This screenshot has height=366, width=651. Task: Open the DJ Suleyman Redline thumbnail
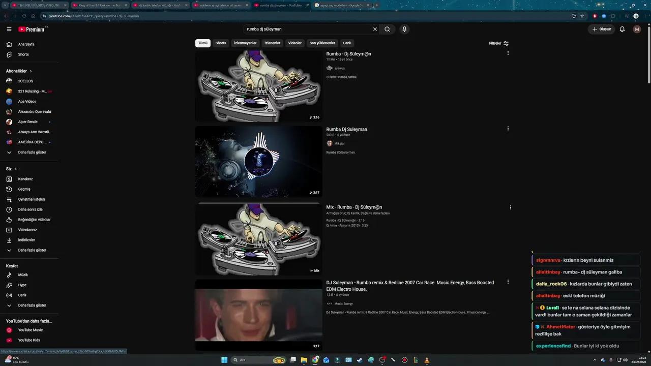pyautogui.click(x=258, y=315)
